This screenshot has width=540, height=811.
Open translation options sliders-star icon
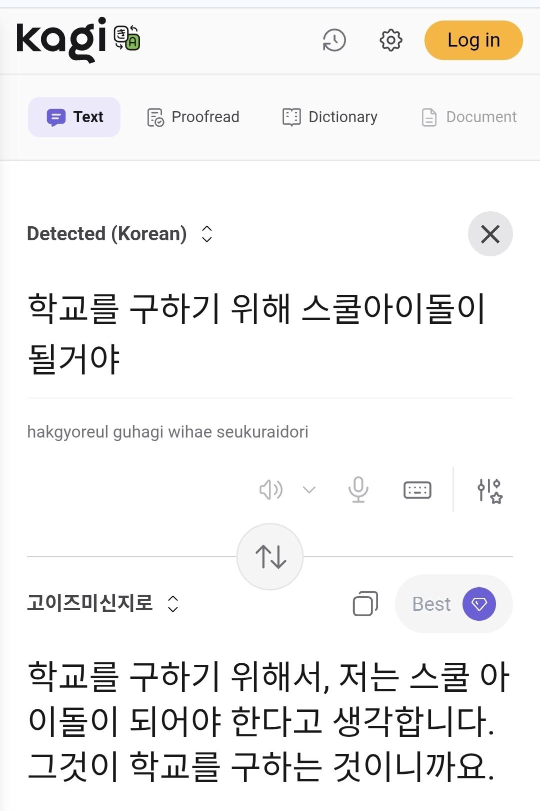coord(489,490)
